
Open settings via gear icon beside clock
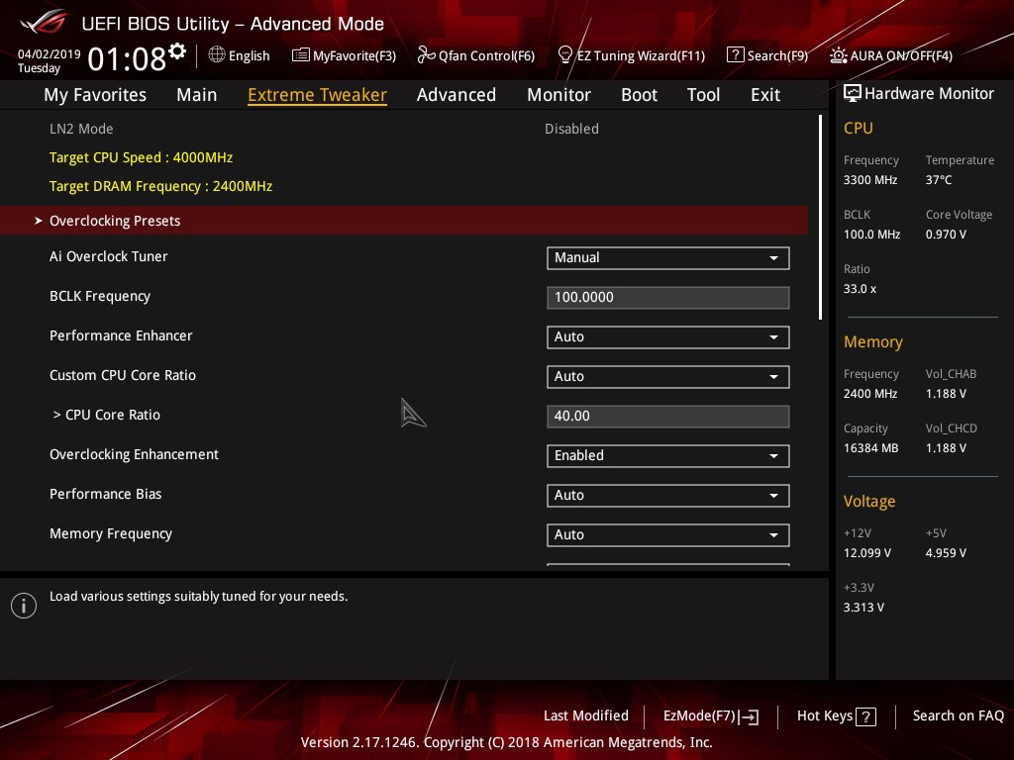click(177, 51)
